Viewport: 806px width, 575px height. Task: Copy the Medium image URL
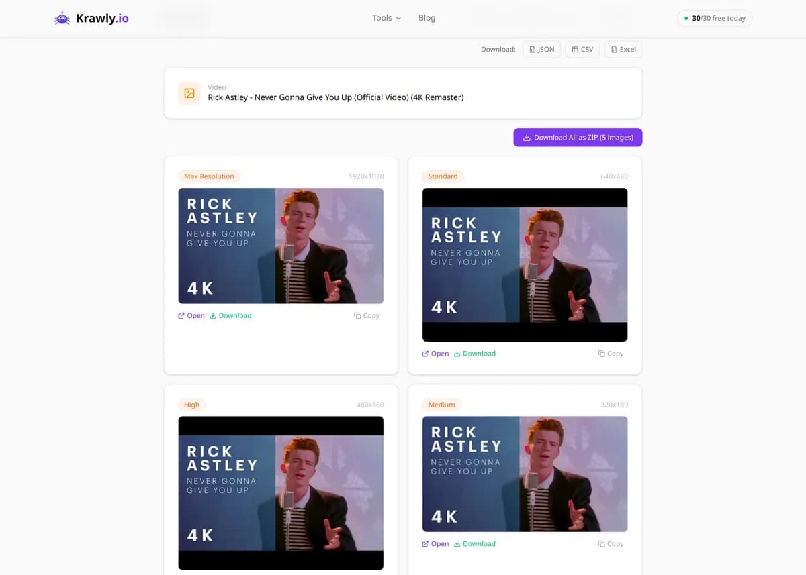tap(611, 544)
